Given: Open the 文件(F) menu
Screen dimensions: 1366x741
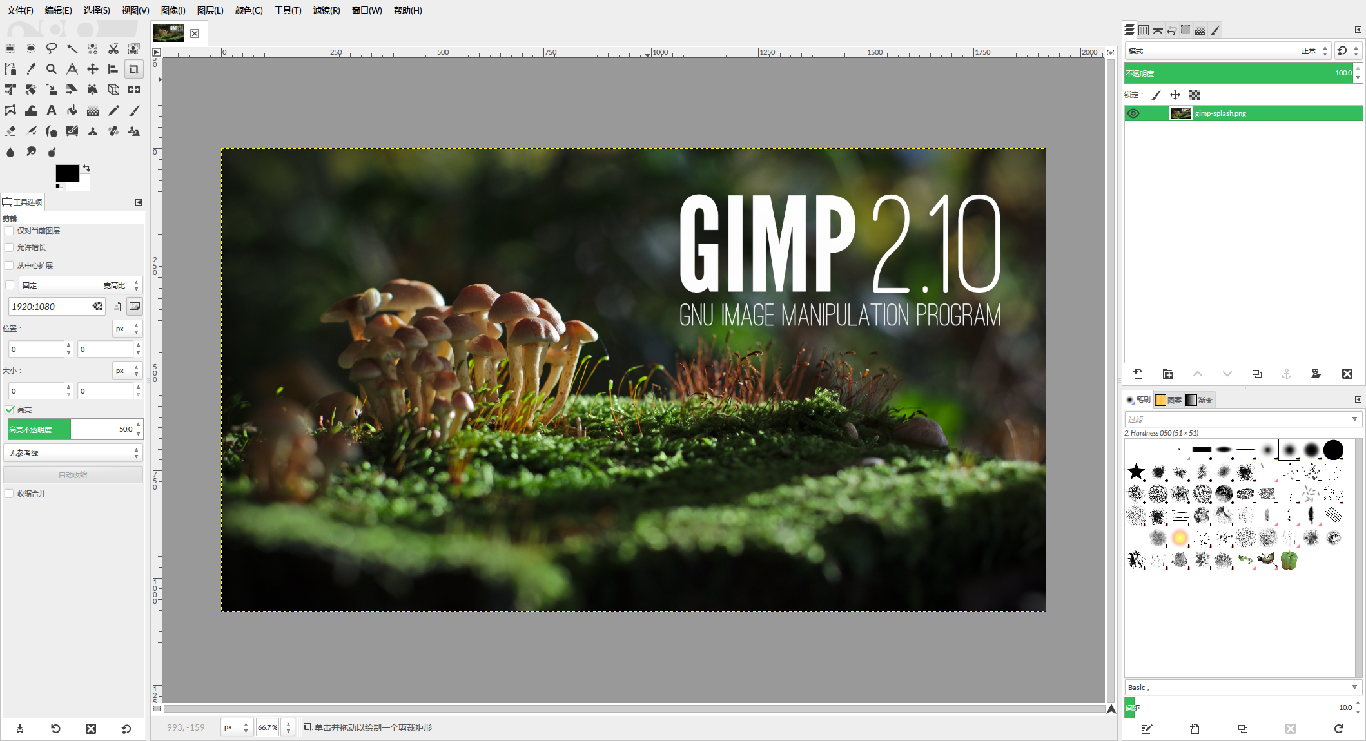Looking at the screenshot, I should click(x=20, y=10).
